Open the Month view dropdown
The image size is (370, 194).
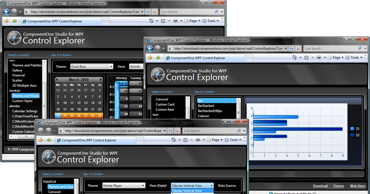click(x=136, y=67)
